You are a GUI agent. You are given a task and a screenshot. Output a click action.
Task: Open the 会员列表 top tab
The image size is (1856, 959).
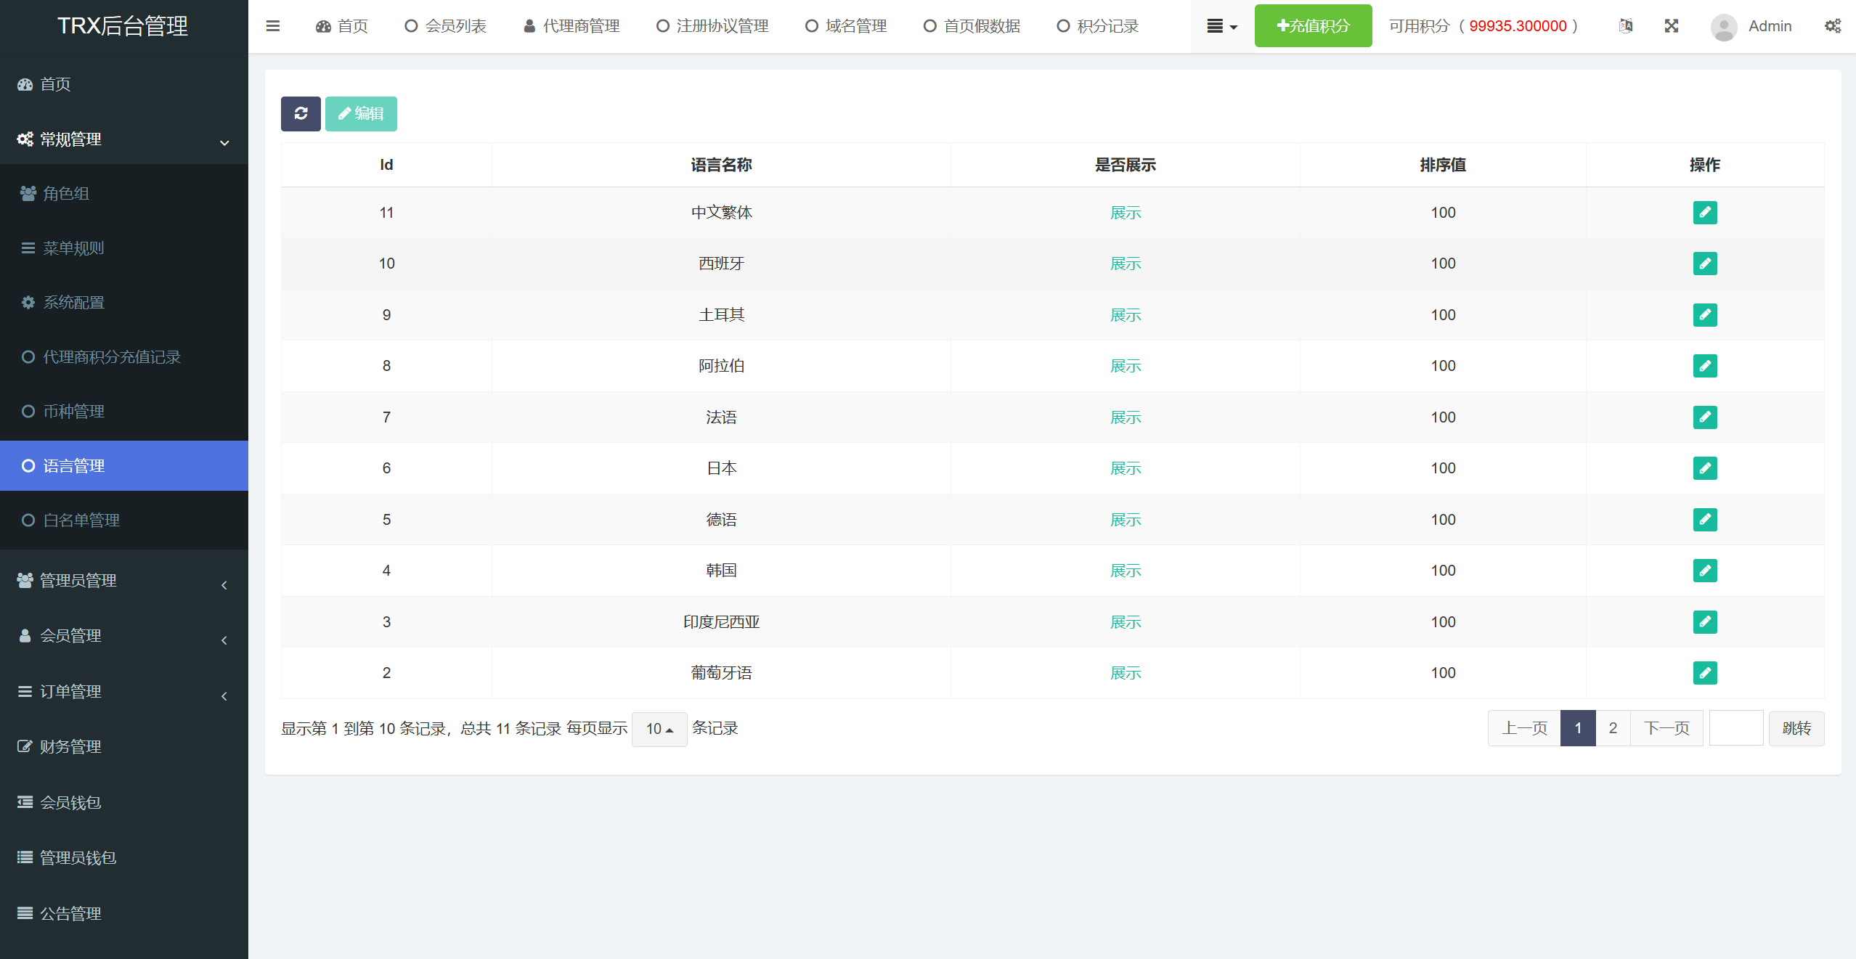[x=445, y=26]
